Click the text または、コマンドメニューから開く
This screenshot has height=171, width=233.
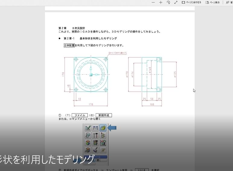coord(79,119)
